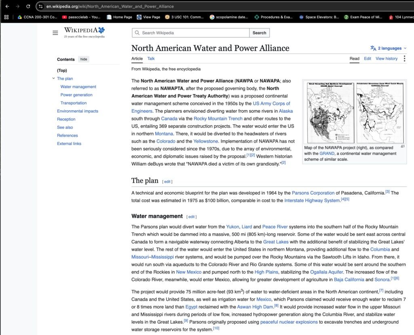Go to Environmental impacts in Contents
The image size is (414, 335).
[77, 111]
